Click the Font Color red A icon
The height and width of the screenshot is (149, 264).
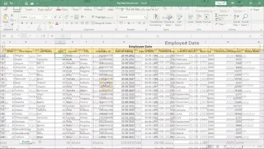click(57, 23)
